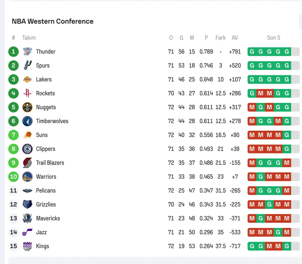This screenshot has height=264, width=302.
Task: Click the Trail Blazers team name
Action: pos(50,163)
